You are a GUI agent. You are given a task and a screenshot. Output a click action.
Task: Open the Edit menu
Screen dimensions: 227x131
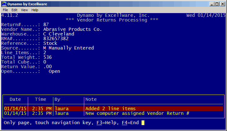click(14, 10)
